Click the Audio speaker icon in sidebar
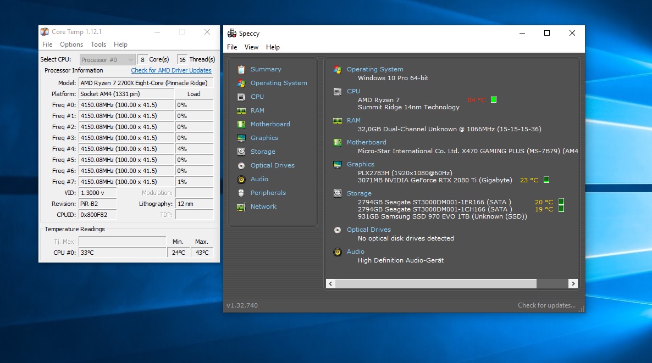The width and height of the screenshot is (652, 363). (241, 179)
